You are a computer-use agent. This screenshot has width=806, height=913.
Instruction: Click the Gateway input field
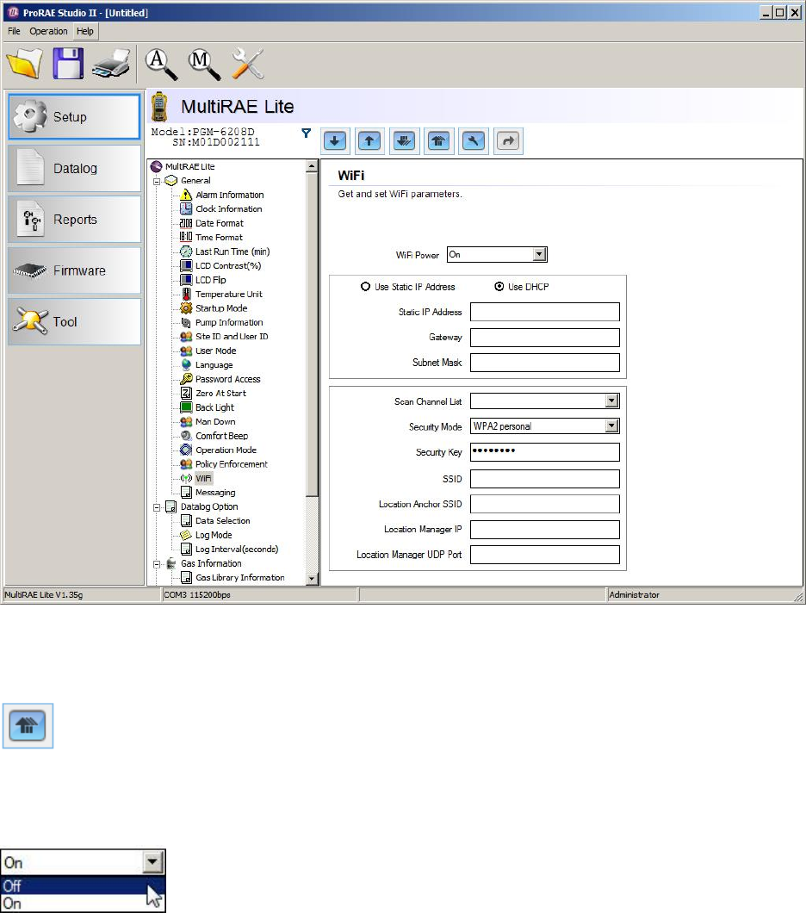pyautogui.click(x=545, y=337)
